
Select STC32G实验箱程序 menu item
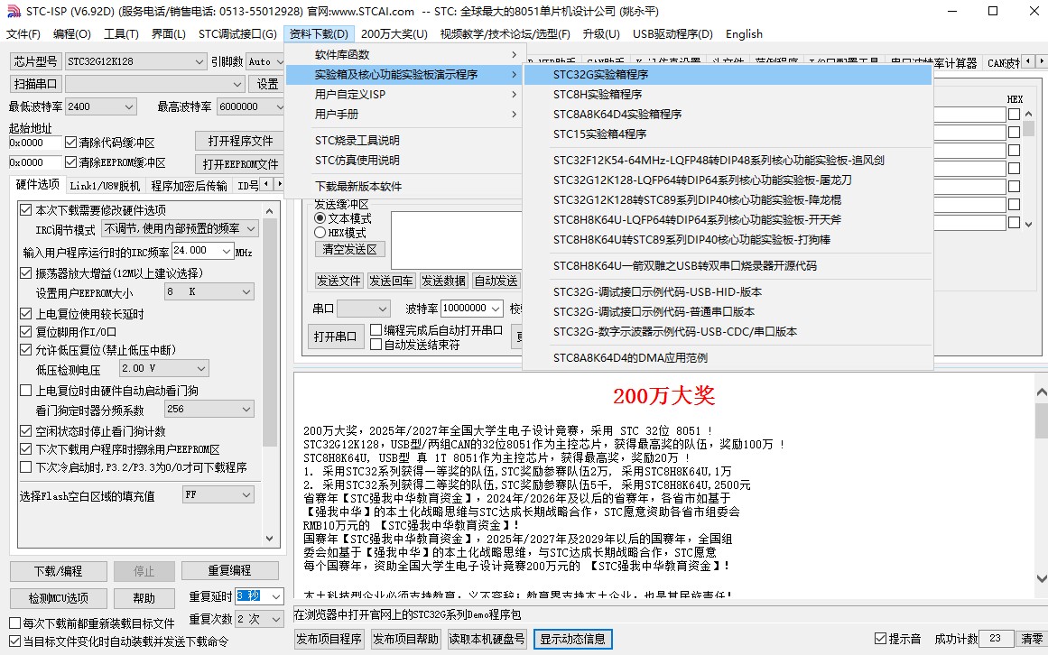728,75
